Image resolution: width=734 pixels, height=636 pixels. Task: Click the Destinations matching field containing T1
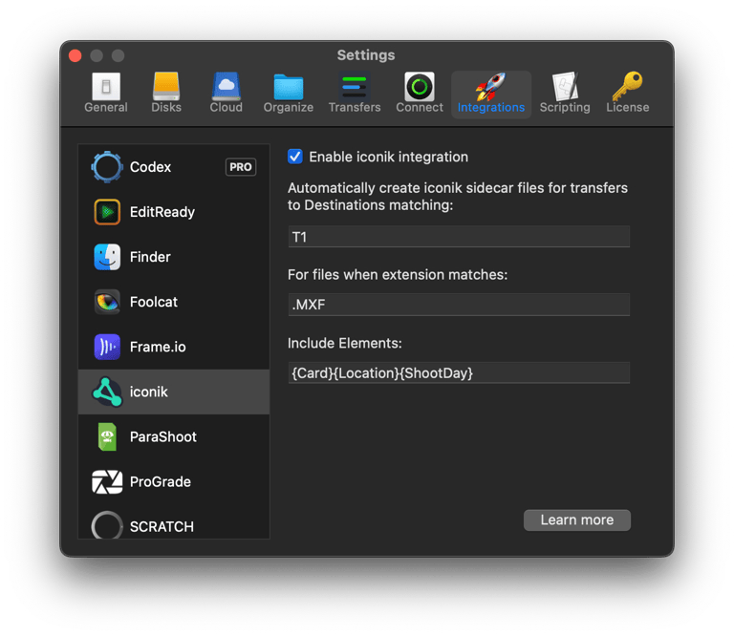[459, 237]
